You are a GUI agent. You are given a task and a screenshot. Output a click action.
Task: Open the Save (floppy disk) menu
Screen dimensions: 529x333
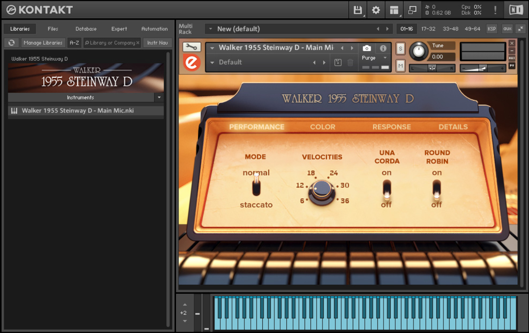click(x=358, y=10)
